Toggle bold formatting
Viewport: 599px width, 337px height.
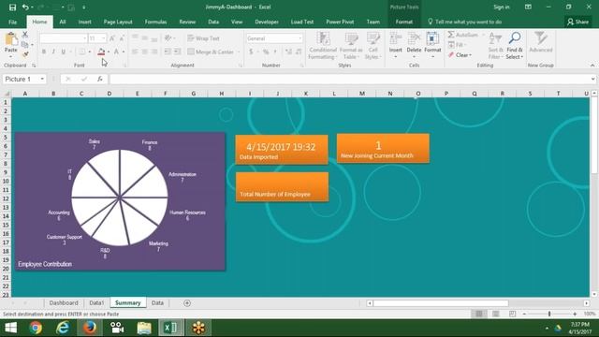[44, 51]
